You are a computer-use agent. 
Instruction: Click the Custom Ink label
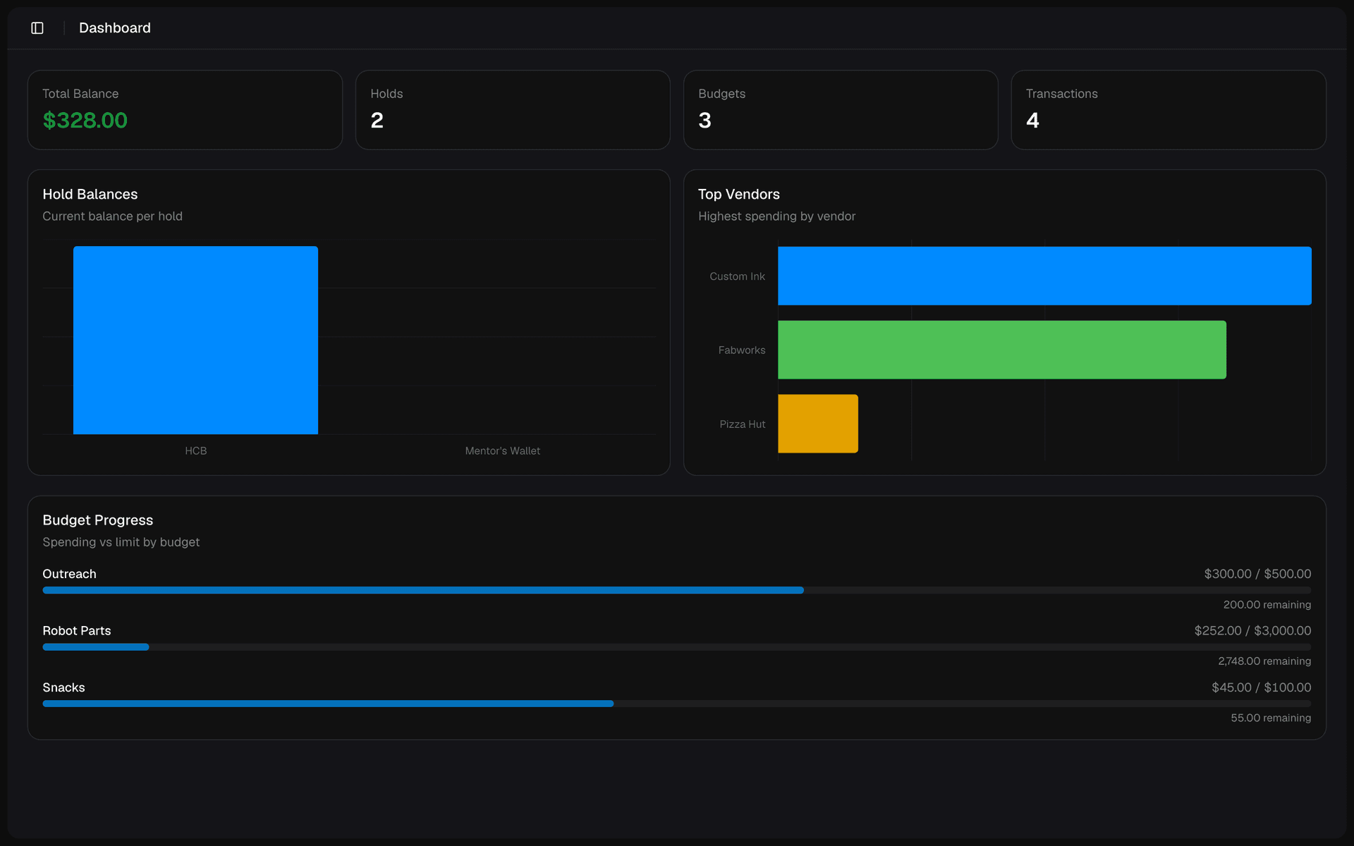click(737, 276)
